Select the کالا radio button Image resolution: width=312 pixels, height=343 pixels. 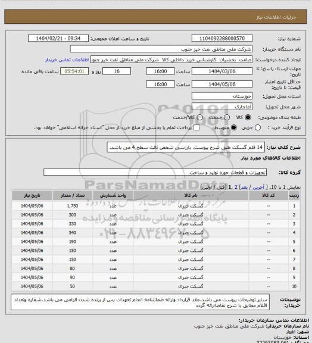coord(248,117)
